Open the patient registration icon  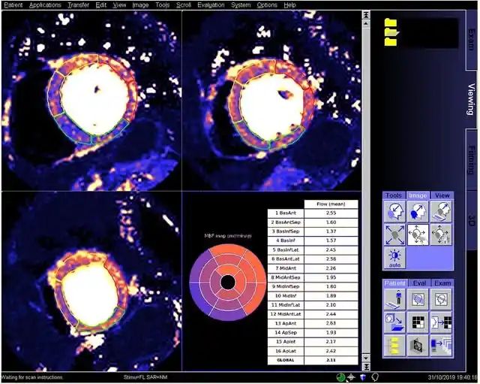coord(394,299)
